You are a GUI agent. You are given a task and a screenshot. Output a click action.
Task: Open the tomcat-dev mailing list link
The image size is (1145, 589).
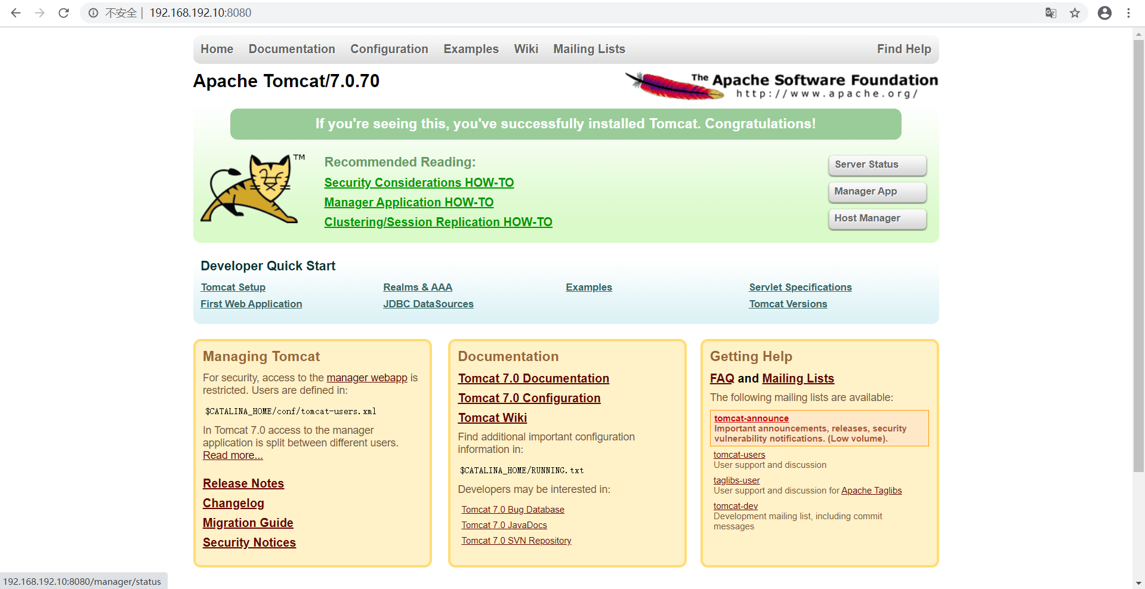pos(735,506)
